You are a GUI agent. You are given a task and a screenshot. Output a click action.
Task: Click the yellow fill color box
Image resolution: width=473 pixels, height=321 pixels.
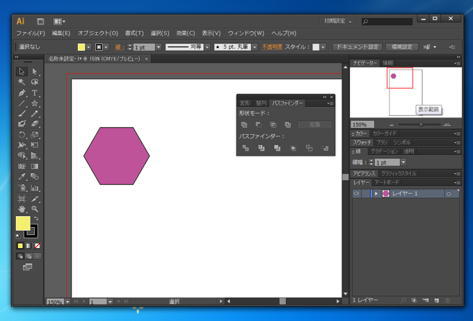[23, 223]
